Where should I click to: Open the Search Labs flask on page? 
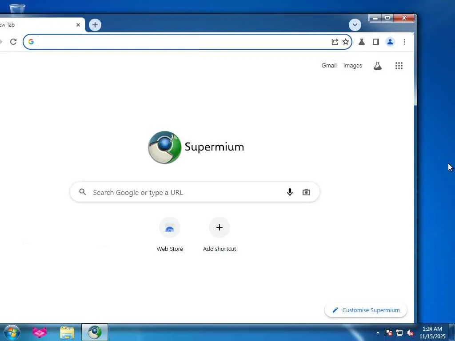tap(378, 66)
